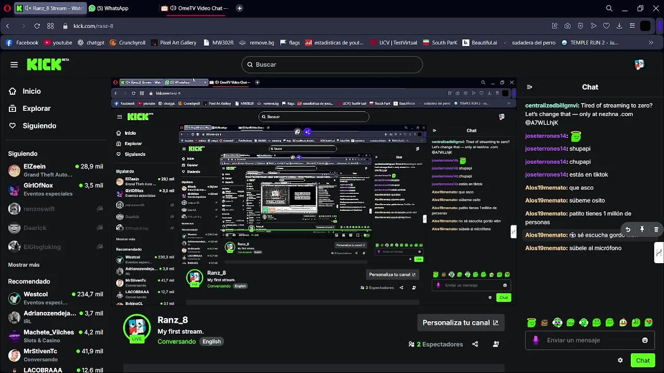Image resolution: width=664 pixels, height=373 pixels.
Task: Click the 2 Espectadores viewer count
Action: pyautogui.click(x=436, y=344)
